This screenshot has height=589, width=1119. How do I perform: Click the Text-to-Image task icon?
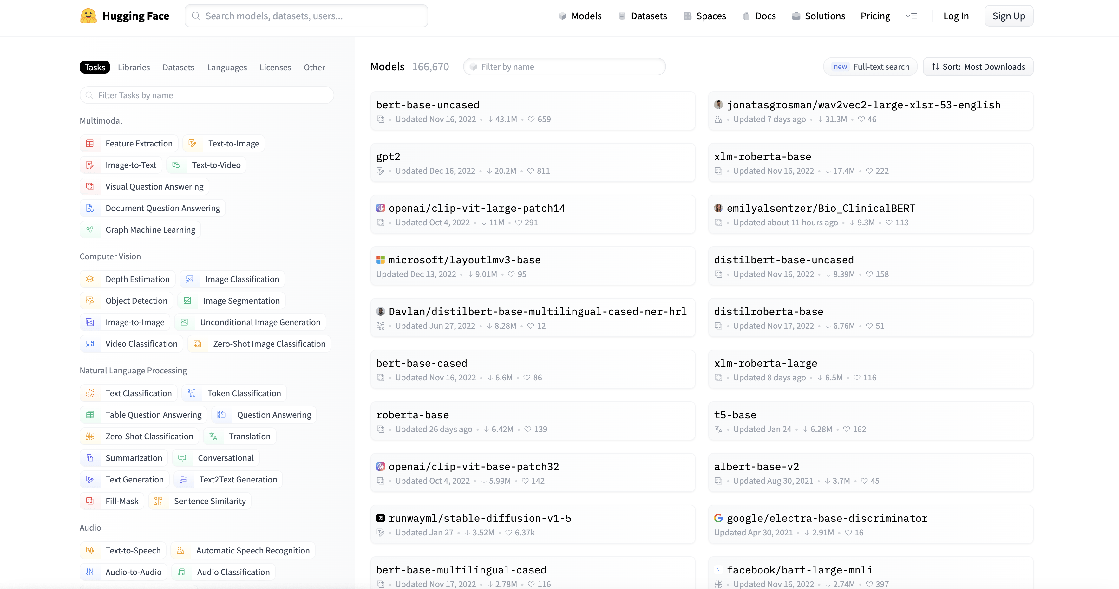coord(193,143)
